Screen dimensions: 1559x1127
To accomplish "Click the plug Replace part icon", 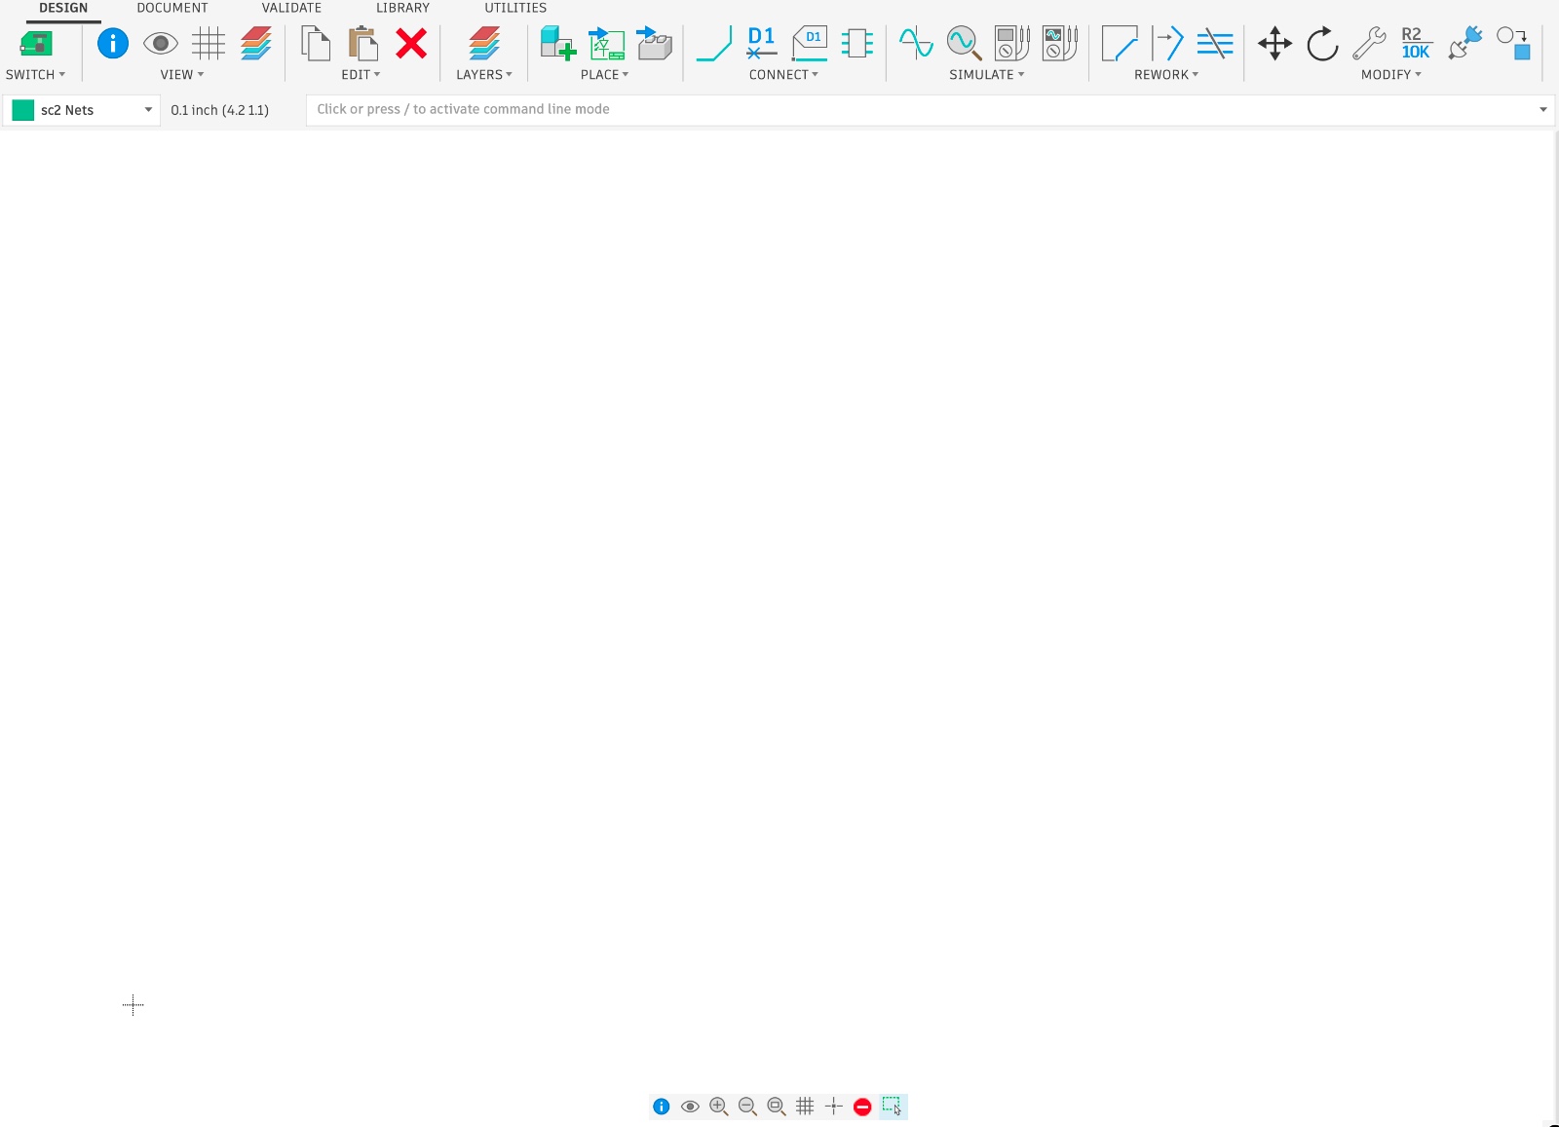I will [1465, 43].
